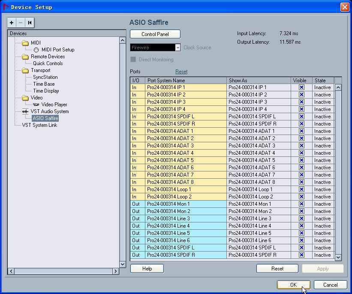Click the Remote Devices folder icon

click(x=25, y=57)
